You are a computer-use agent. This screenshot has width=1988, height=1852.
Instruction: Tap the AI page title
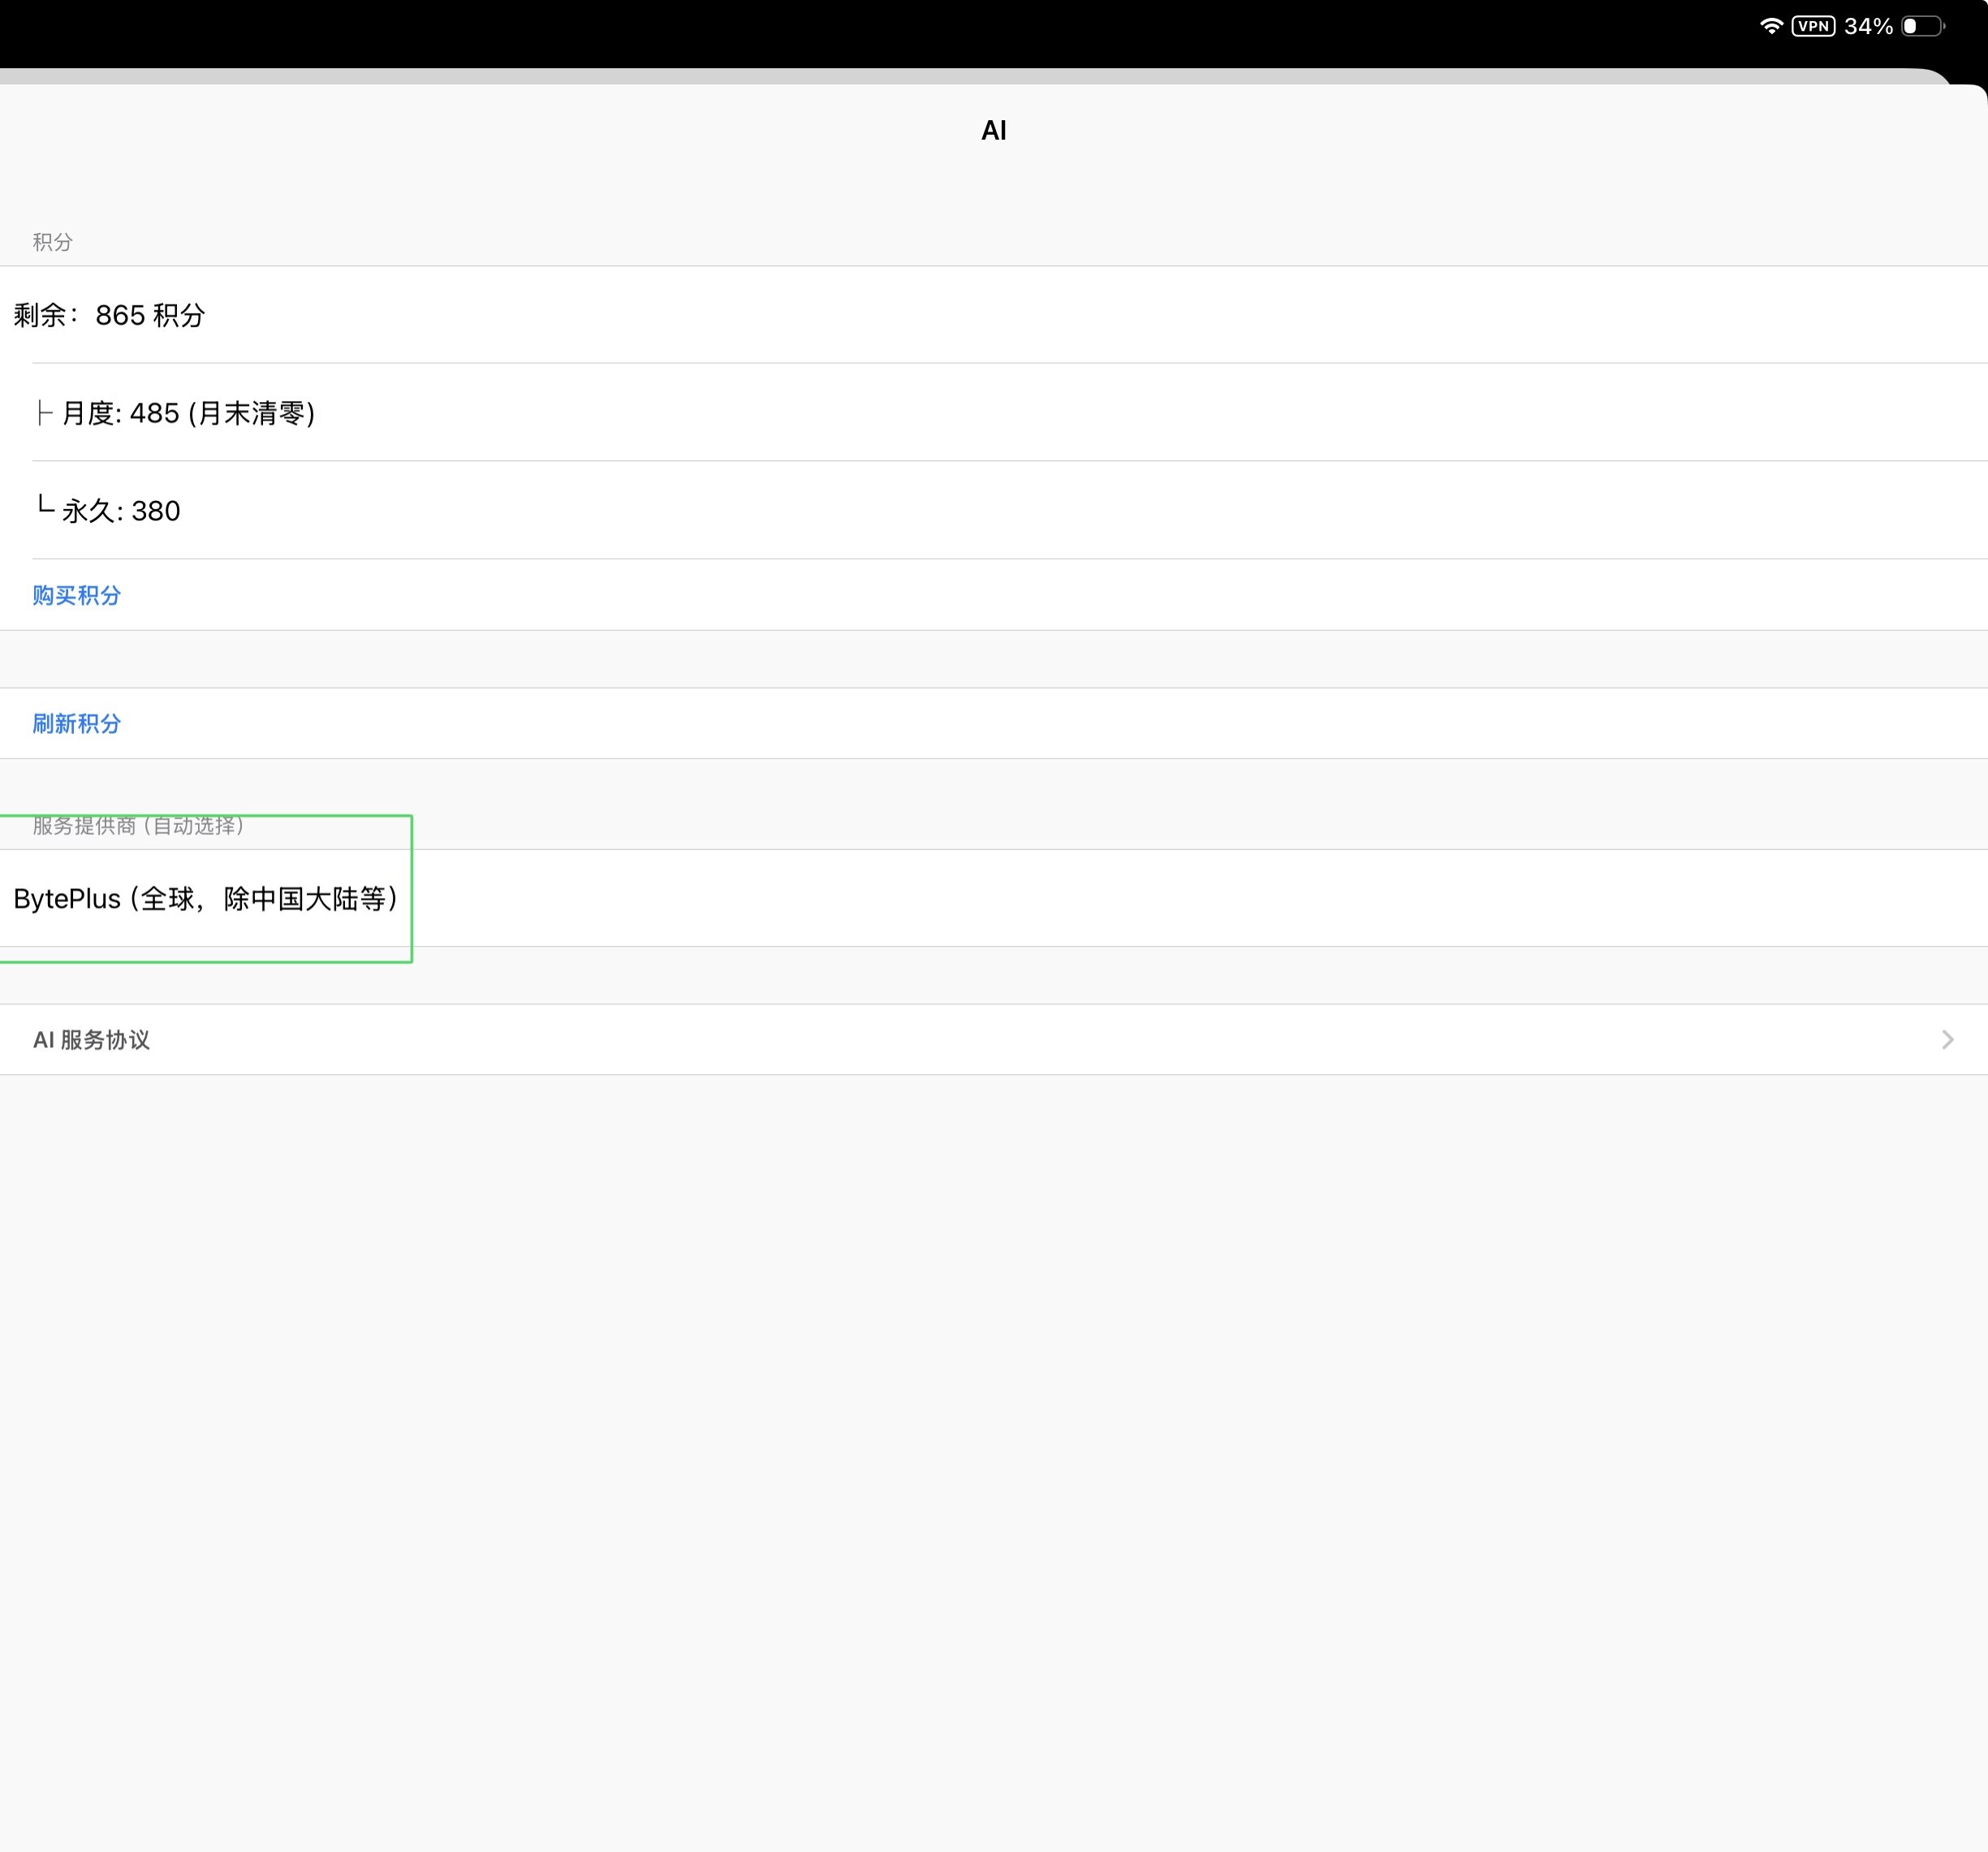tap(994, 130)
